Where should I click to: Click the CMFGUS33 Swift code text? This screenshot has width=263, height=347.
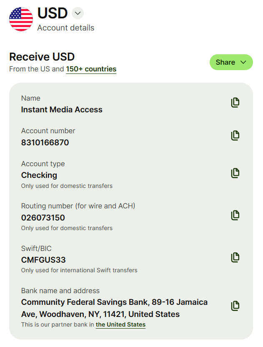point(43,260)
